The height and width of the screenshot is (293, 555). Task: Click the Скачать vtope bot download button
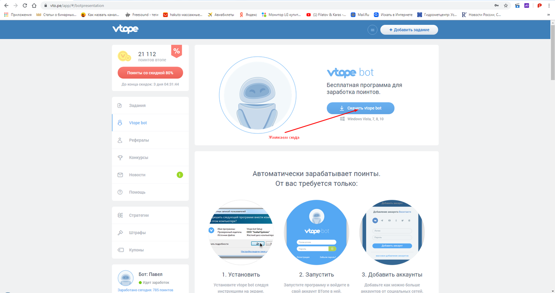(x=361, y=108)
